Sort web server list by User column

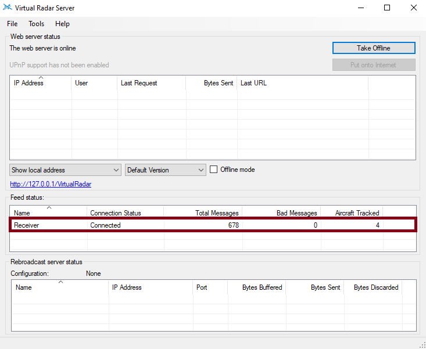coord(94,83)
